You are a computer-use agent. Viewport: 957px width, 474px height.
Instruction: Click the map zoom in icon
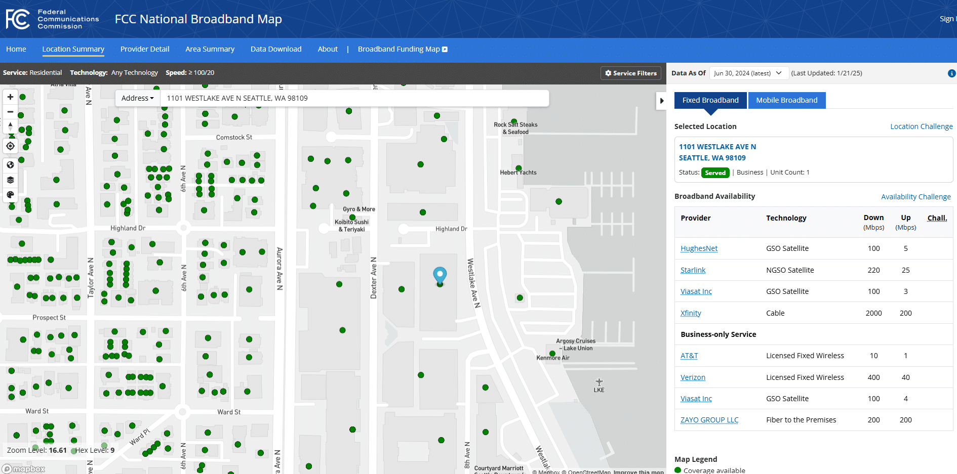(x=10, y=96)
